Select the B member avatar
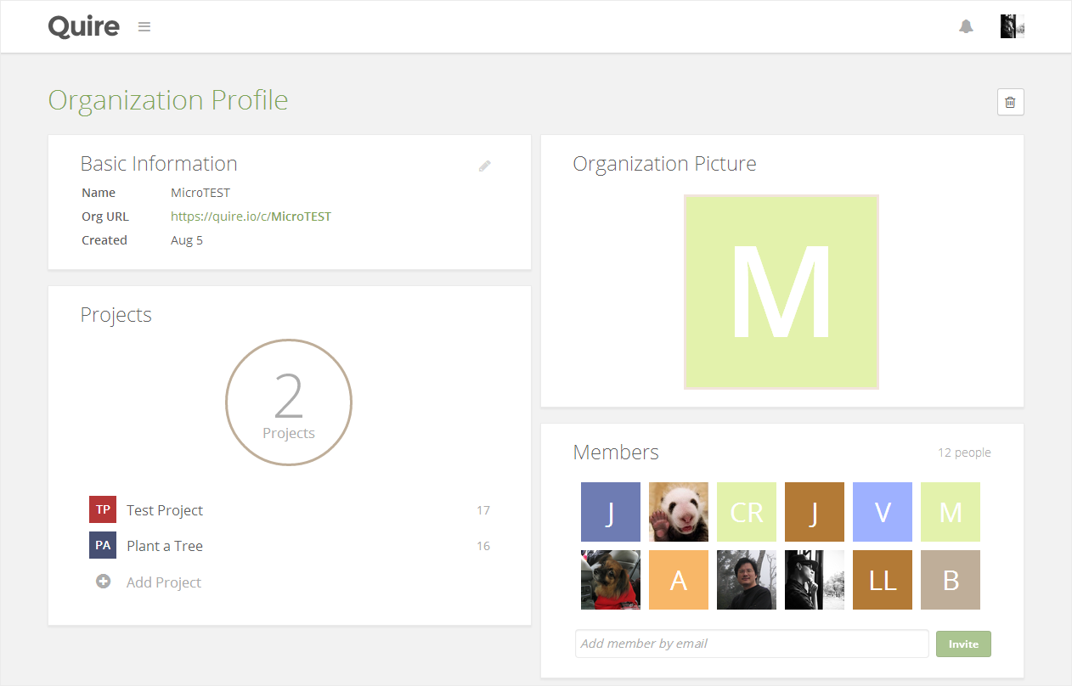The height and width of the screenshot is (686, 1072). point(951,580)
